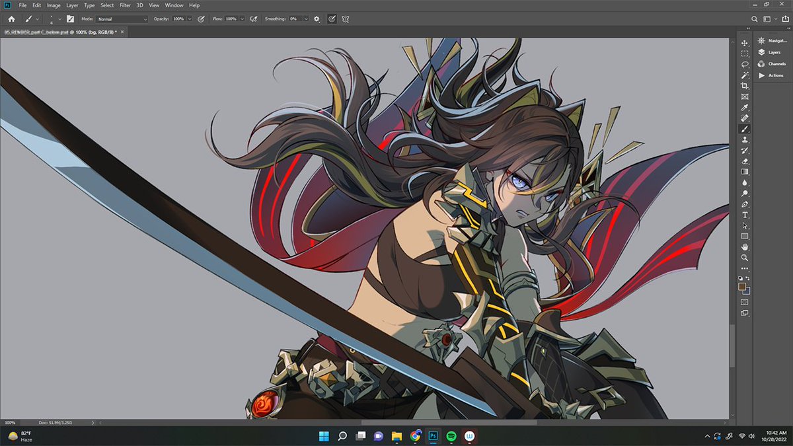Select the Lasso tool
793x446 pixels.
pos(745,64)
